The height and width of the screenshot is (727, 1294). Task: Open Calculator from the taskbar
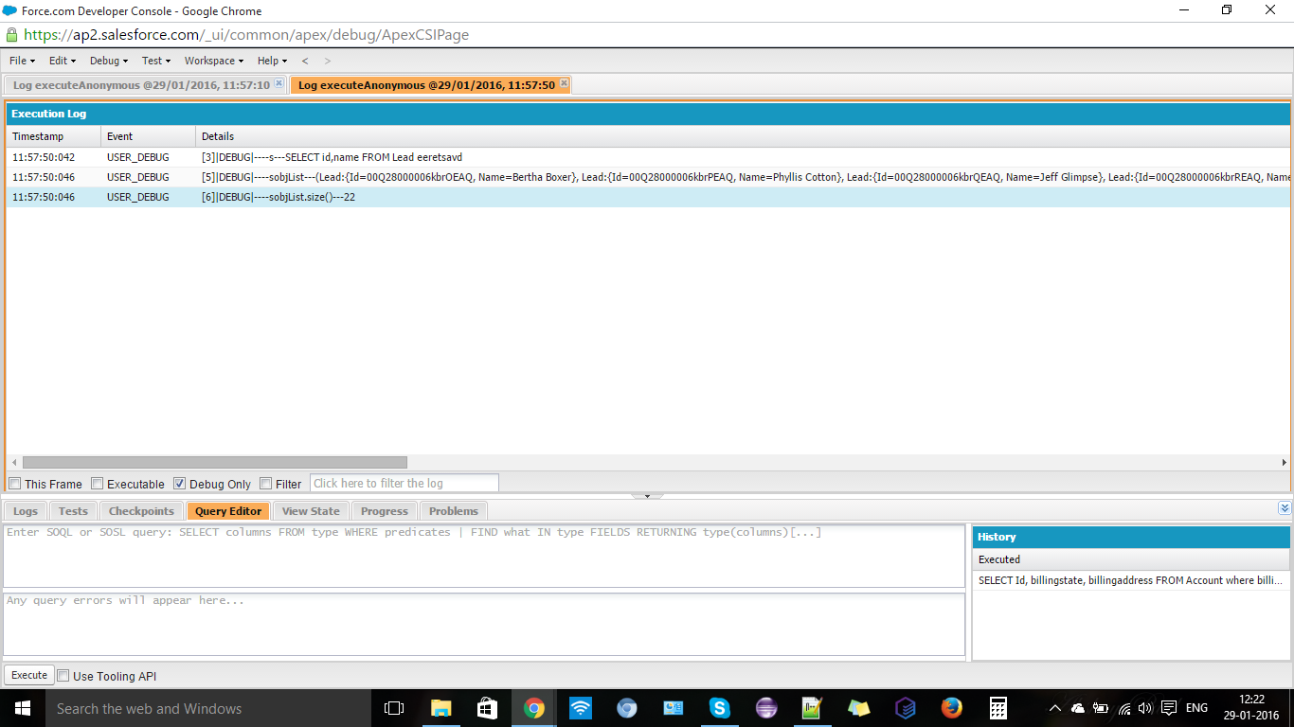pos(997,708)
